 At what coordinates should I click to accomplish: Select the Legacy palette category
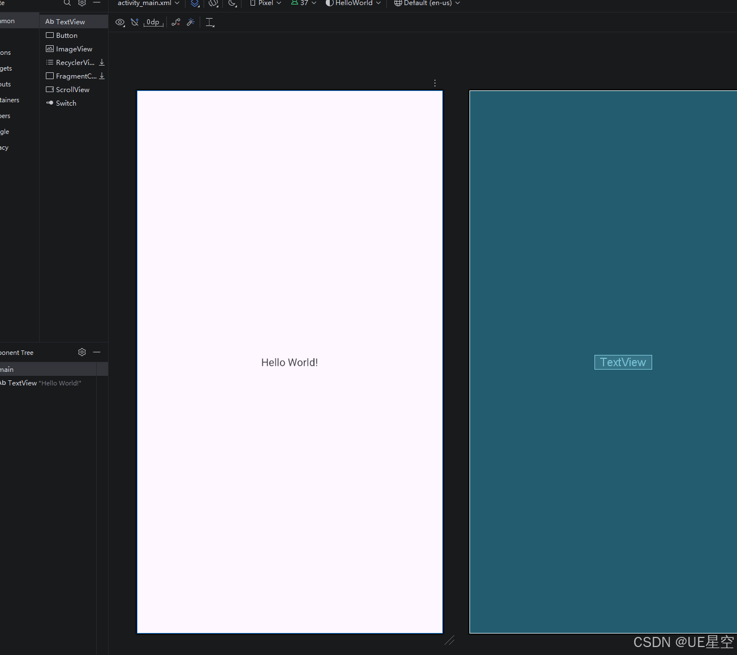pos(19,148)
